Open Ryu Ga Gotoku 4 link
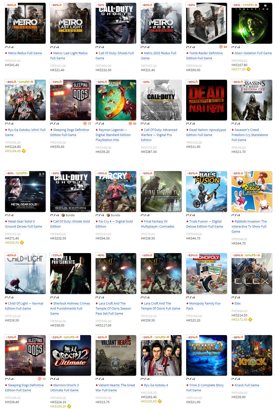The image size is (277, 409). pyautogui.click(x=156, y=385)
